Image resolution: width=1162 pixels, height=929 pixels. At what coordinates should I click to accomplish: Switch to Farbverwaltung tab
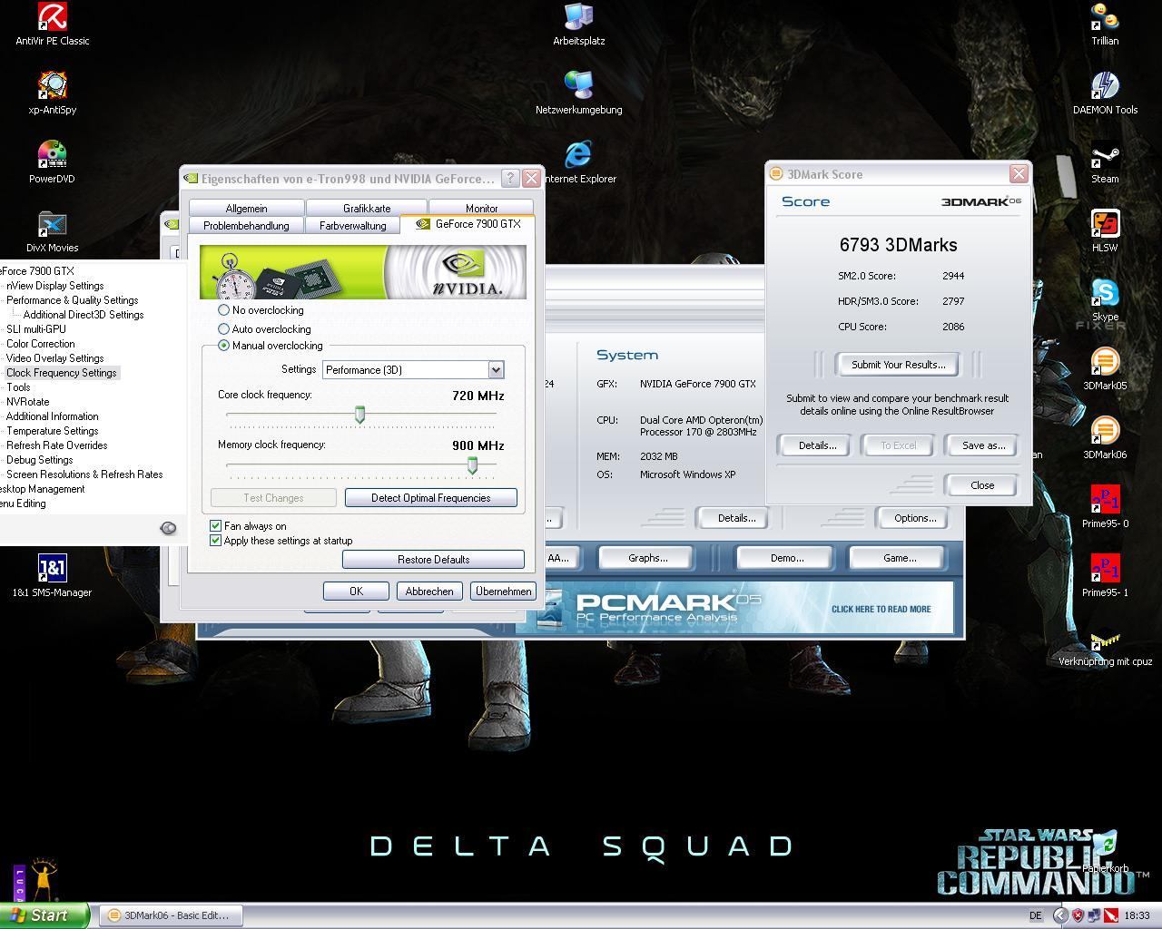[x=353, y=225]
